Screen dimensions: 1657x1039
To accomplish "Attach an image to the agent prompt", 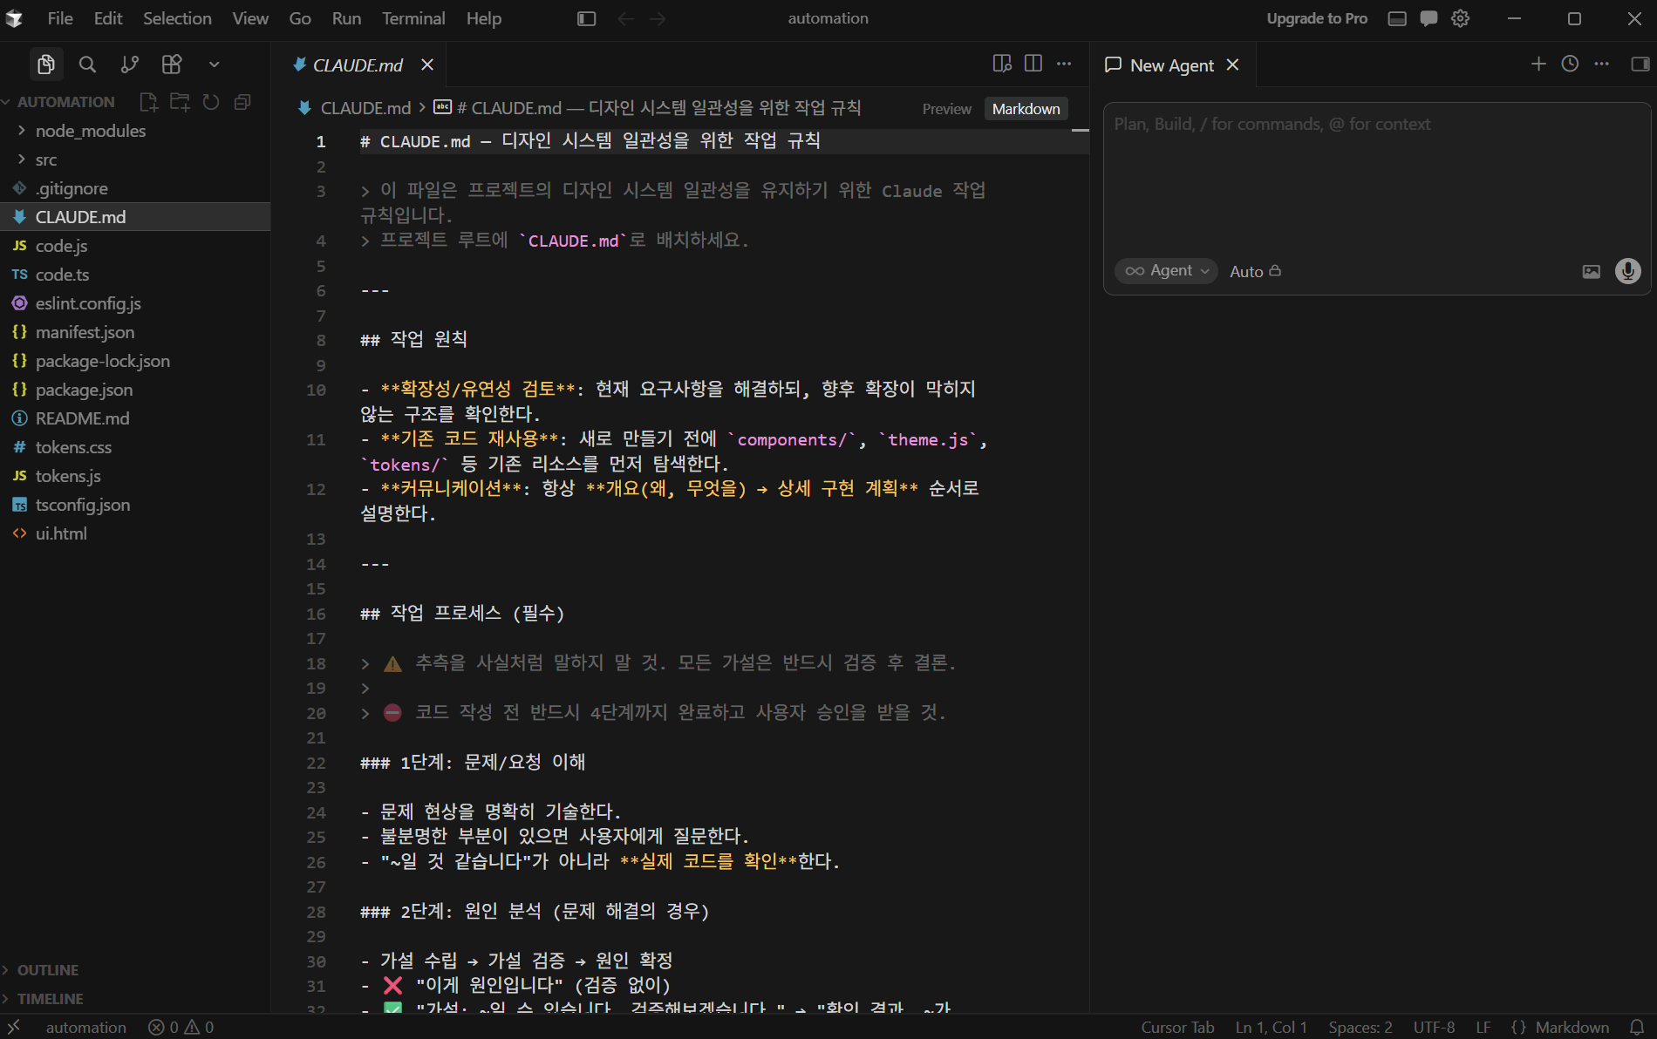I will (x=1592, y=271).
